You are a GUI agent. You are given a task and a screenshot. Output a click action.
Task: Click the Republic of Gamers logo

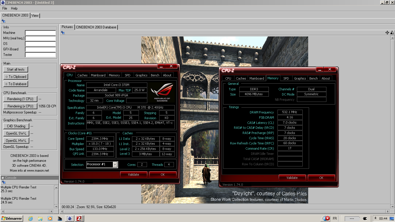click(x=162, y=93)
